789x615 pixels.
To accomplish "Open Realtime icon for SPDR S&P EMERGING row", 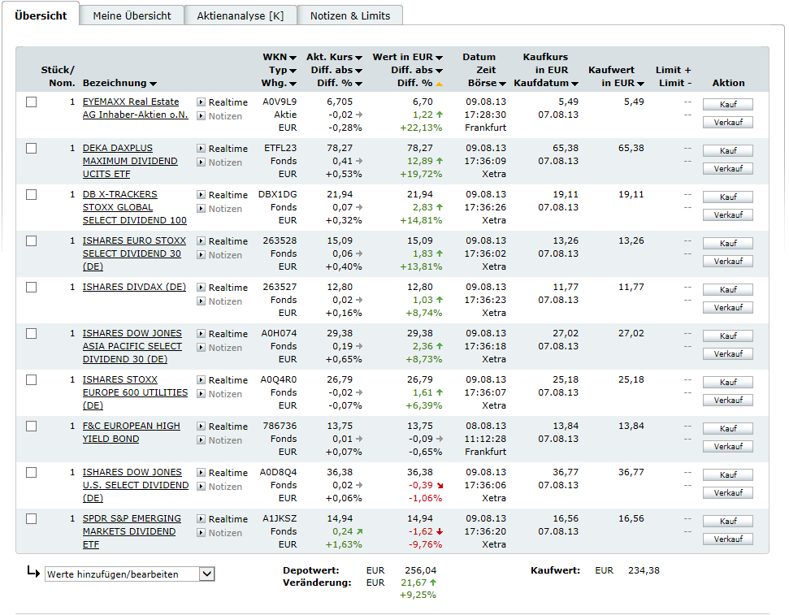I will 201,519.
